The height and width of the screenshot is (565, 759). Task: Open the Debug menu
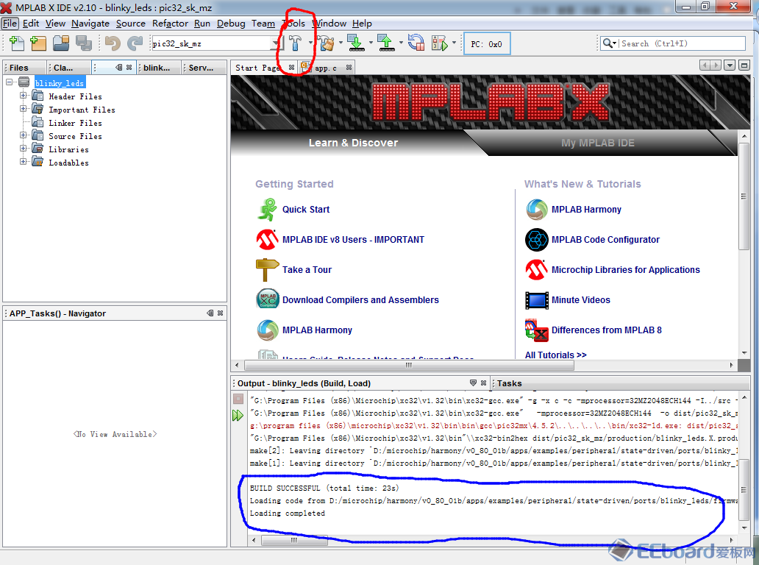click(231, 24)
